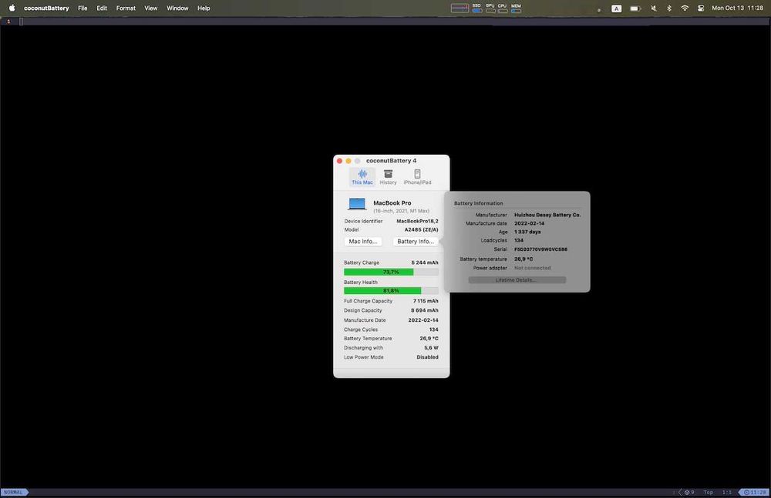
Task: Click the '5 244 mAh' battery charge value
Action: pos(424,262)
